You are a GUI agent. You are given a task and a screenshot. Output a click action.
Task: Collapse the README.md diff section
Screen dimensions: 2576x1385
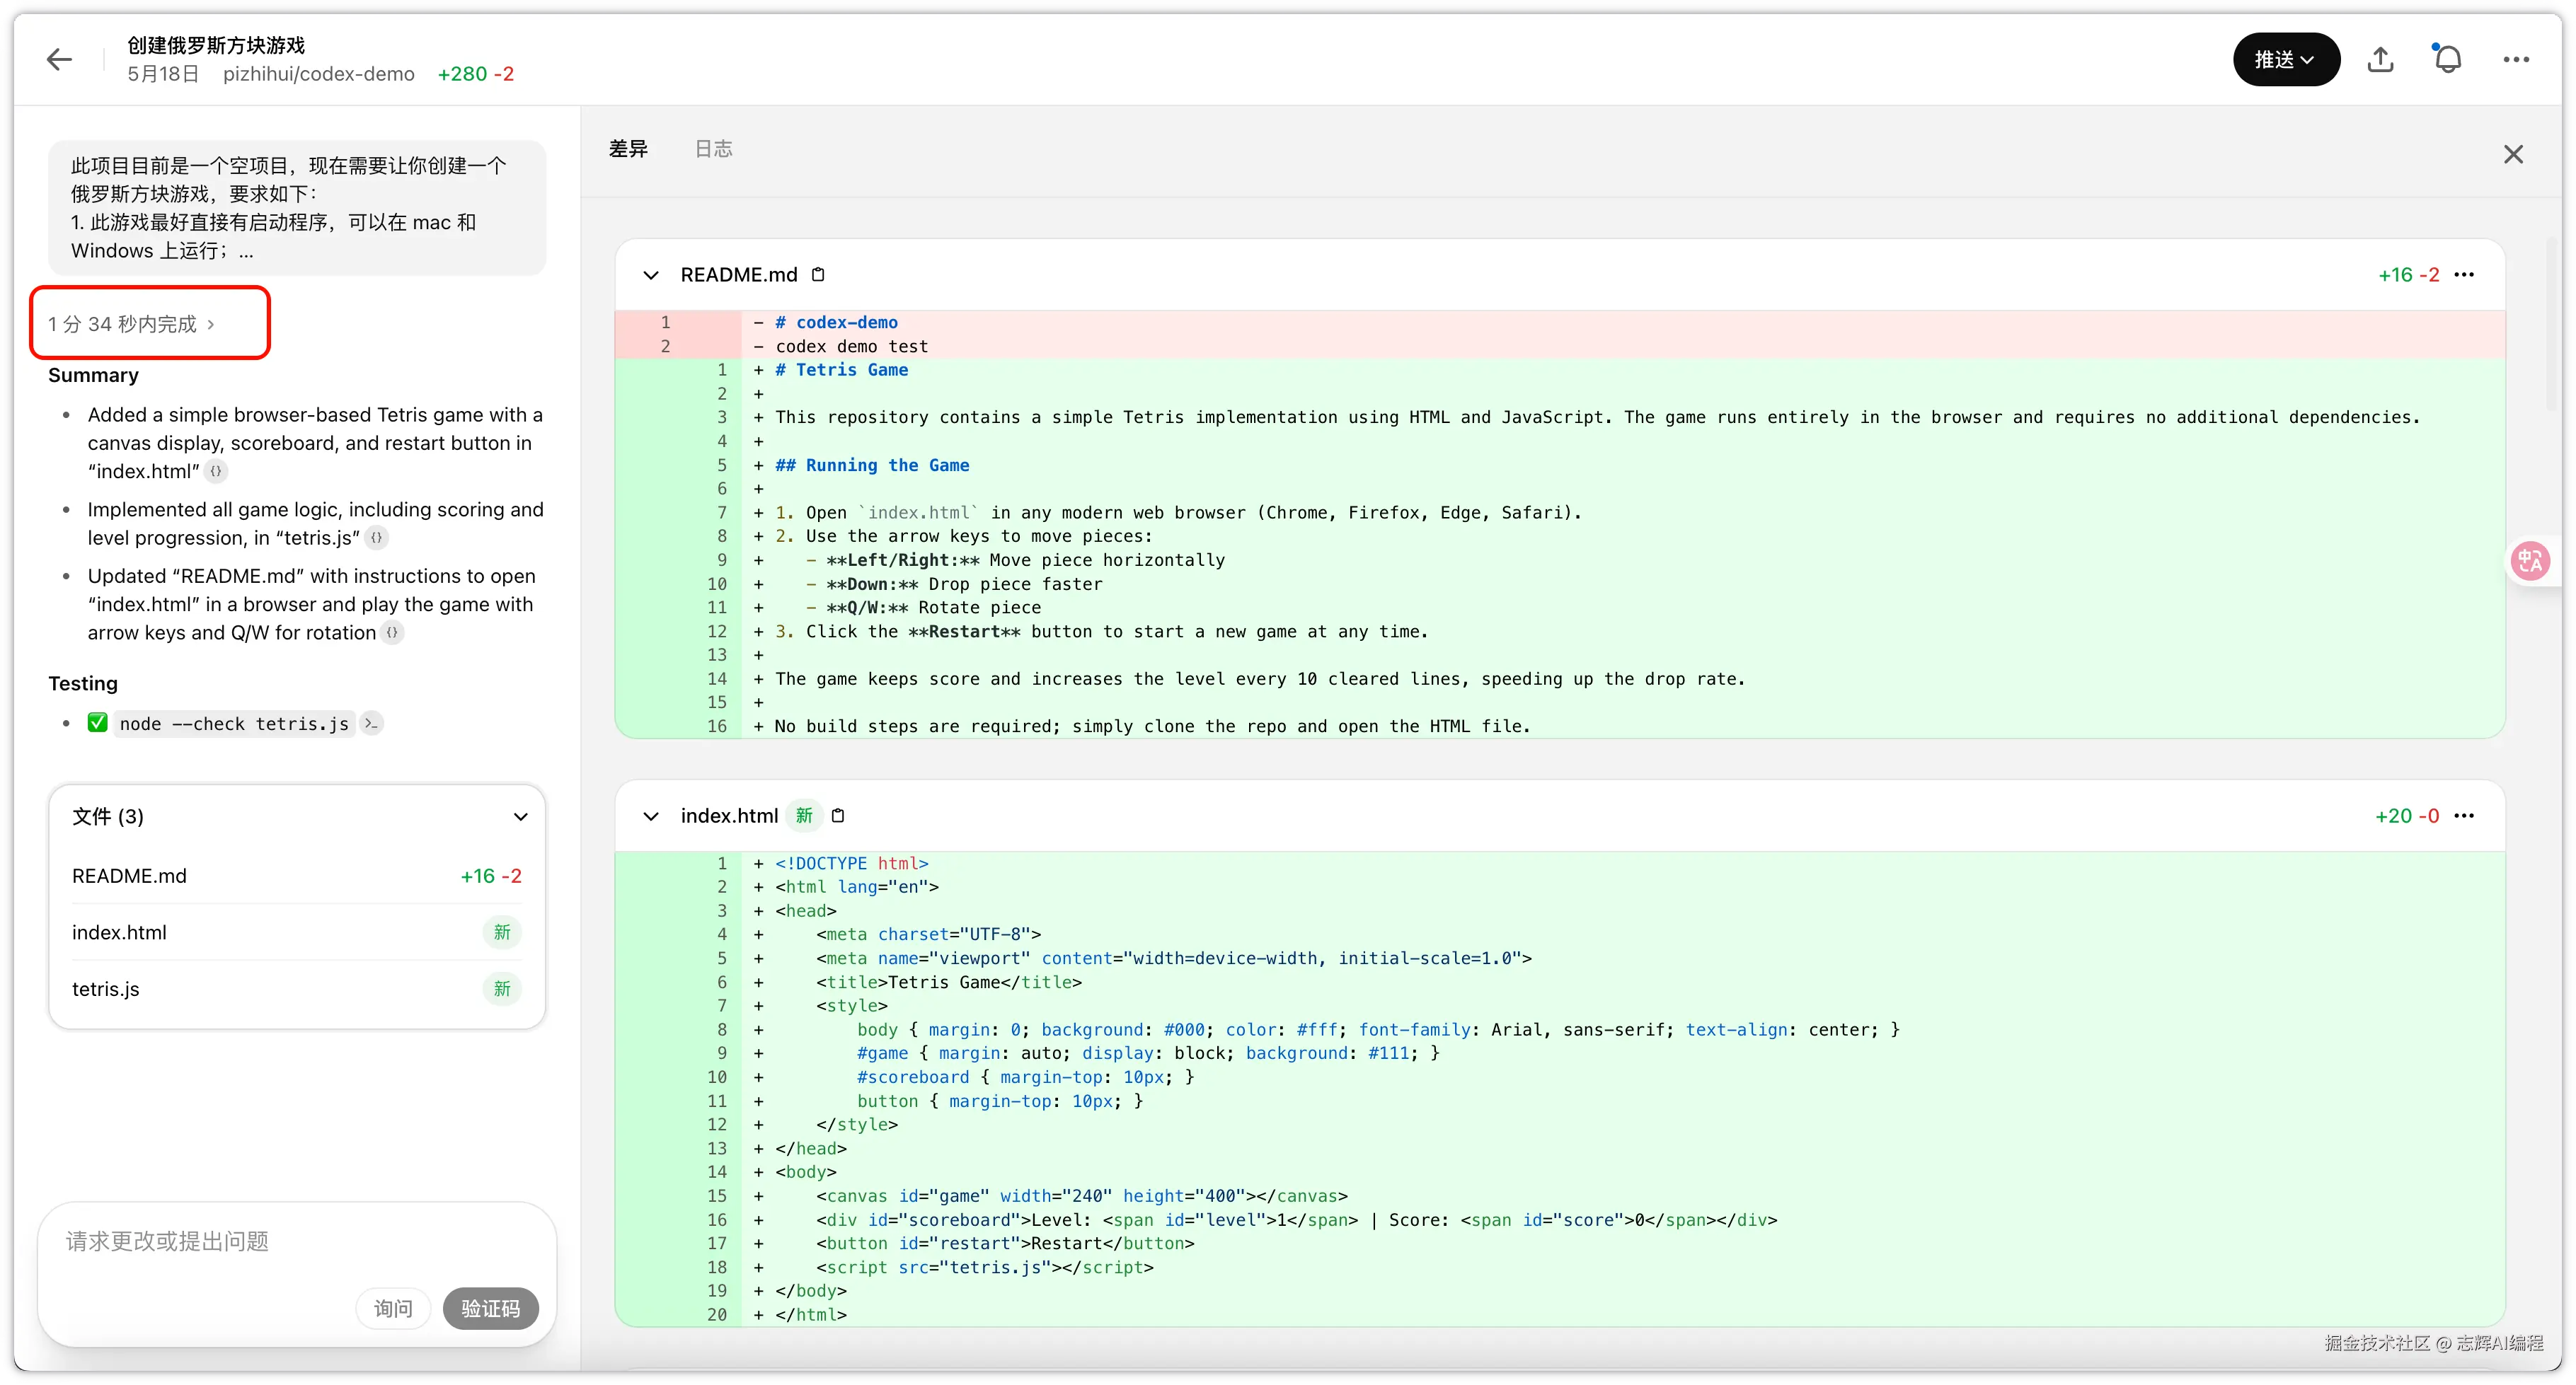(651, 274)
